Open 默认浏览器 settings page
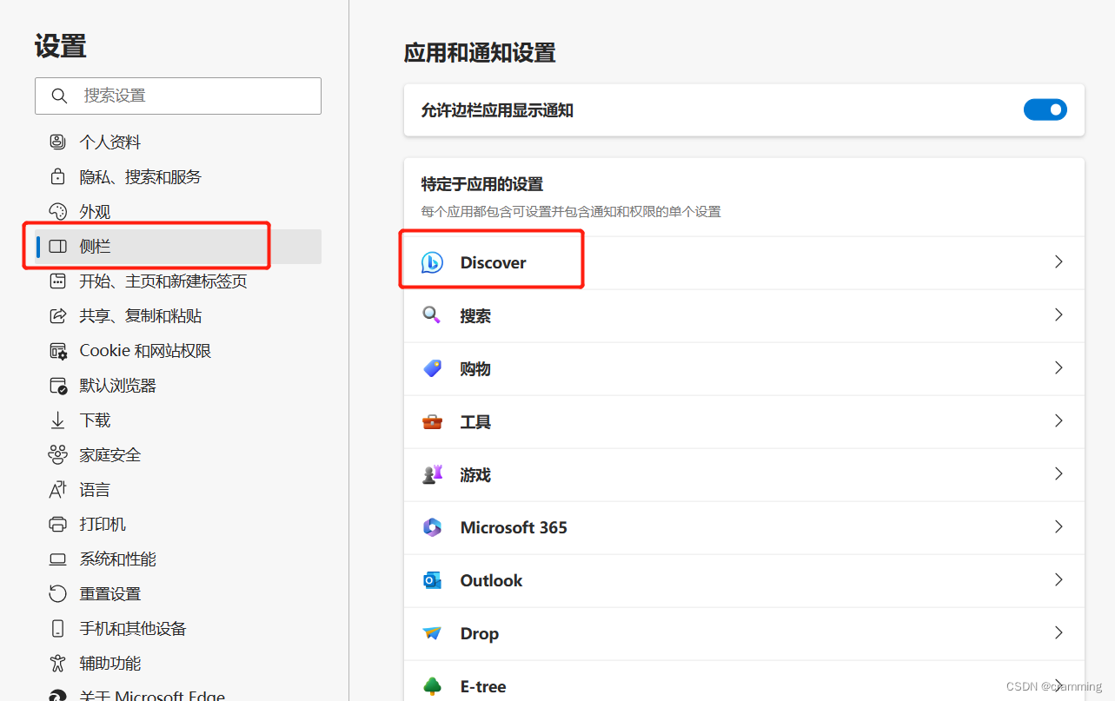This screenshot has width=1115, height=701. point(178,386)
